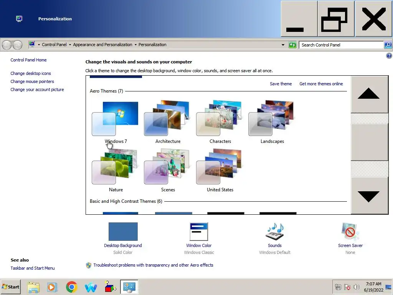Click Control Panel breadcrumb
This screenshot has height=295, width=393.
click(54, 45)
